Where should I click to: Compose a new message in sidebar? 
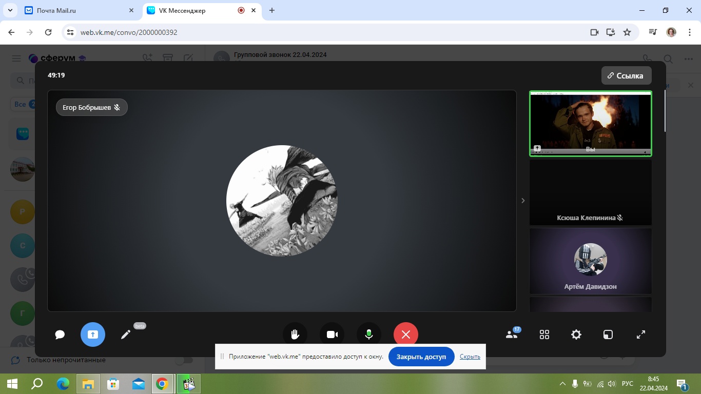(188, 58)
